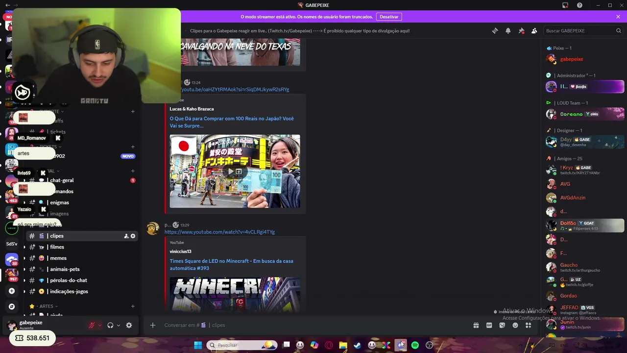
Task: Open member Coreano in LOUD Team
Action: (x=585, y=114)
